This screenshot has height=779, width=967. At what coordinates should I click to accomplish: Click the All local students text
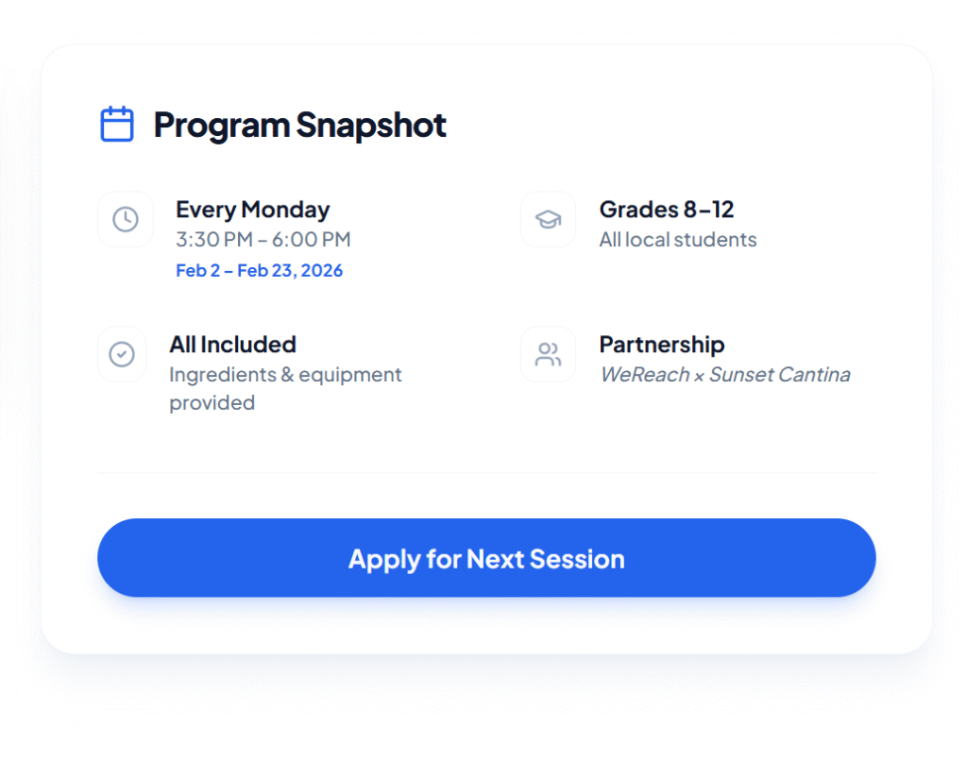coord(677,240)
